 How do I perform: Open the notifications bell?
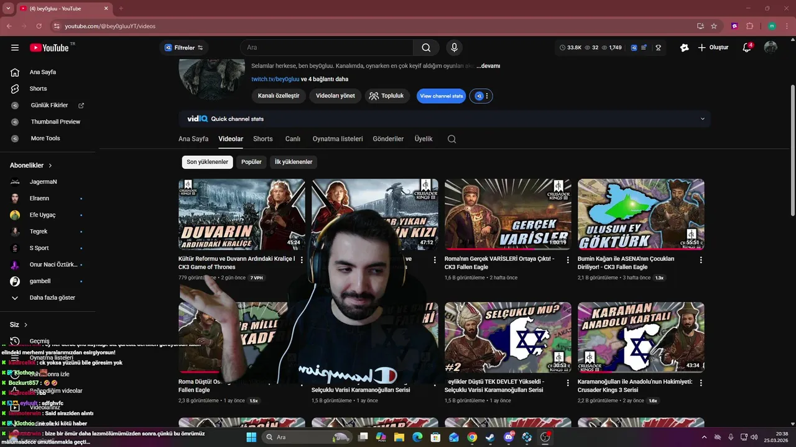747,48
